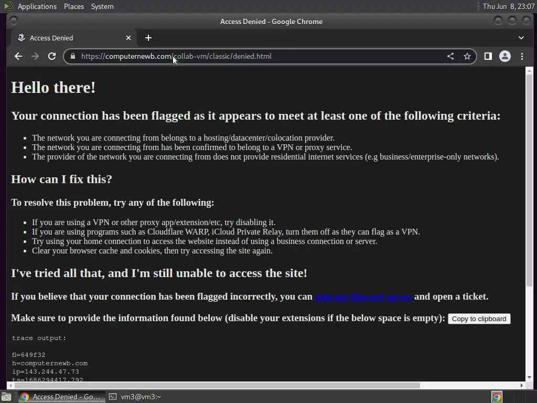Image resolution: width=537 pixels, height=403 pixels.
Task: Click the window menu button in title bar
Action: (x=14, y=21)
